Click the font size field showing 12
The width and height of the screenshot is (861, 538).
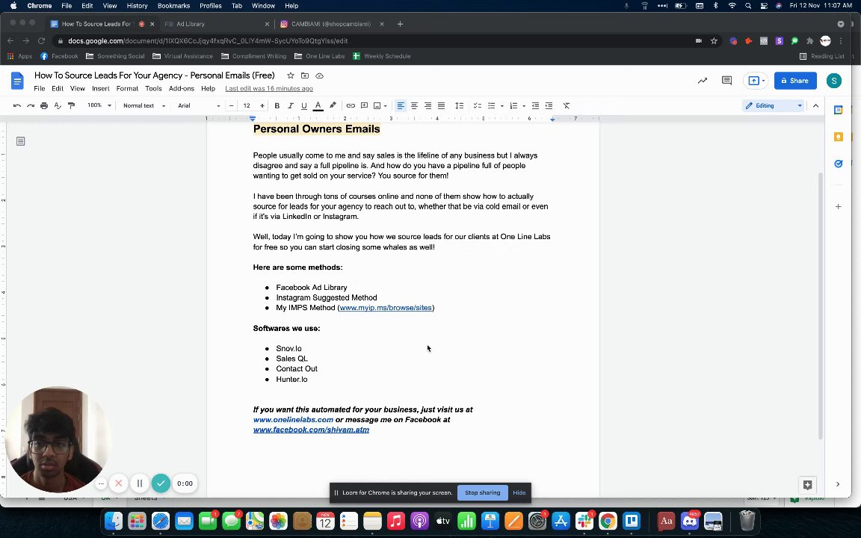pyautogui.click(x=247, y=105)
